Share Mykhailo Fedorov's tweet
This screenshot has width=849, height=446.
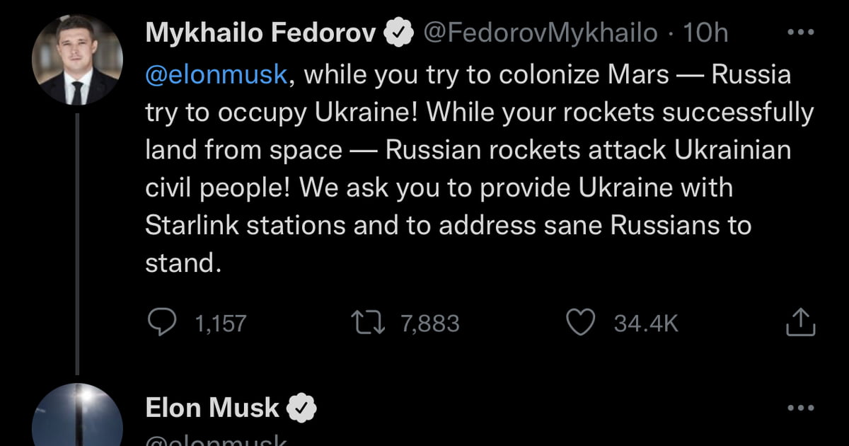[x=801, y=322]
